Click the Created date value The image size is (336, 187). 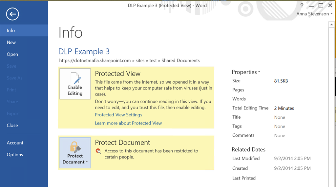pyautogui.click(x=292, y=168)
